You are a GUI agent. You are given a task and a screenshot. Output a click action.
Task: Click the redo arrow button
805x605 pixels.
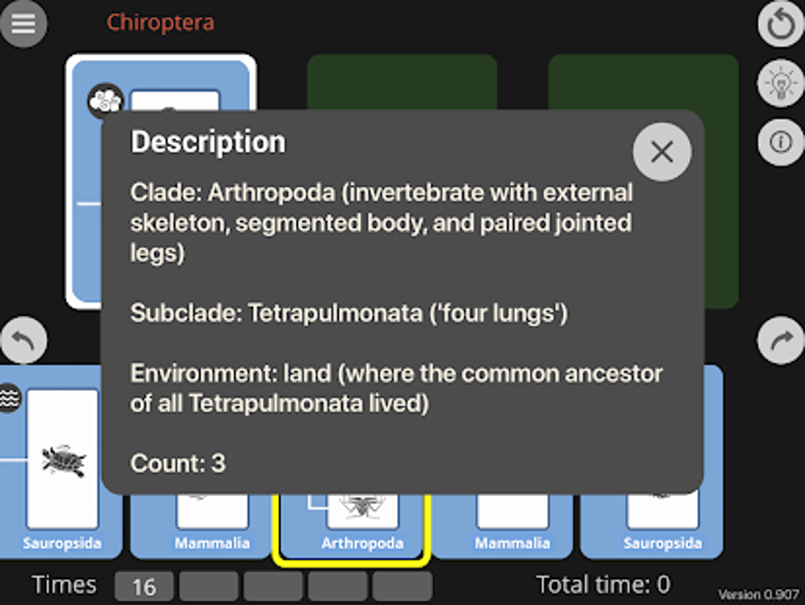781,342
